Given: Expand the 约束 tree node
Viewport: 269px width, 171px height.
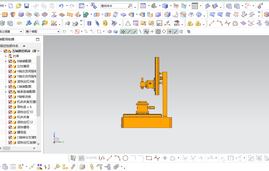Looking at the screenshot, I should click(x=6, y=56).
